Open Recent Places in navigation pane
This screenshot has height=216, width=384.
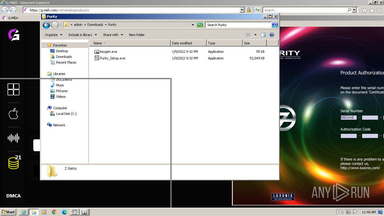66,62
